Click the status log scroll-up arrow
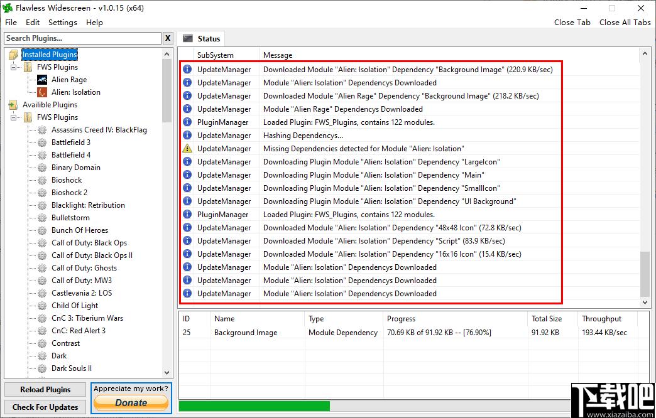656x418 pixels. pos(645,54)
